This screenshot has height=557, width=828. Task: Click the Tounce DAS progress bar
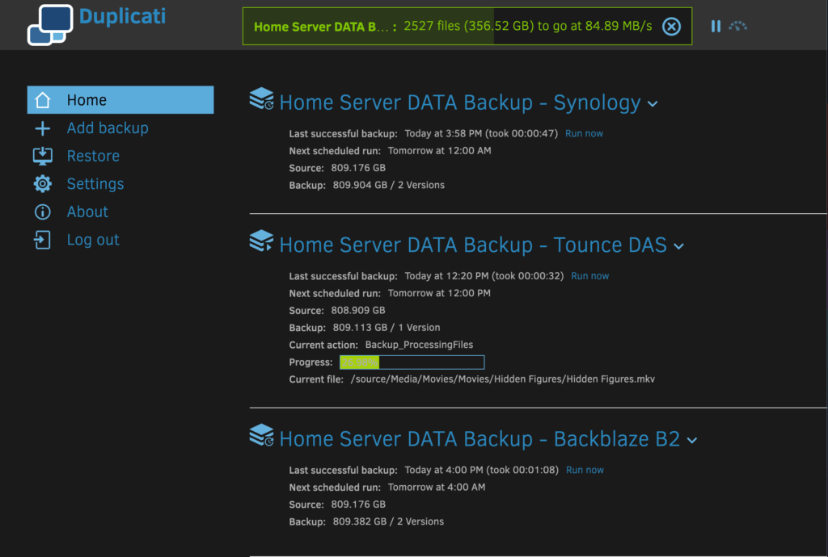tap(412, 362)
